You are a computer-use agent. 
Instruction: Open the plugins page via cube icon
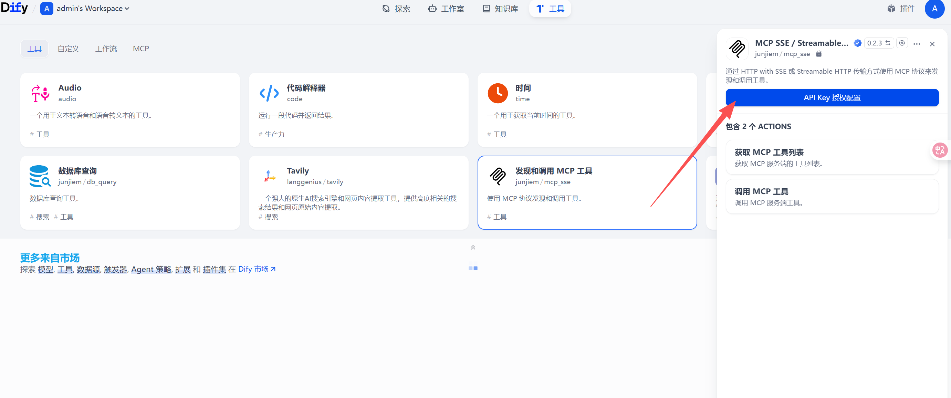click(x=891, y=9)
